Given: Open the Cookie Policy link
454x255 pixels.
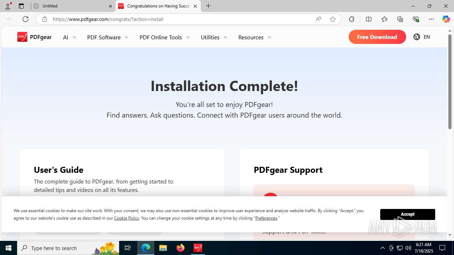Looking at the screenshot, I should point(127,218).
